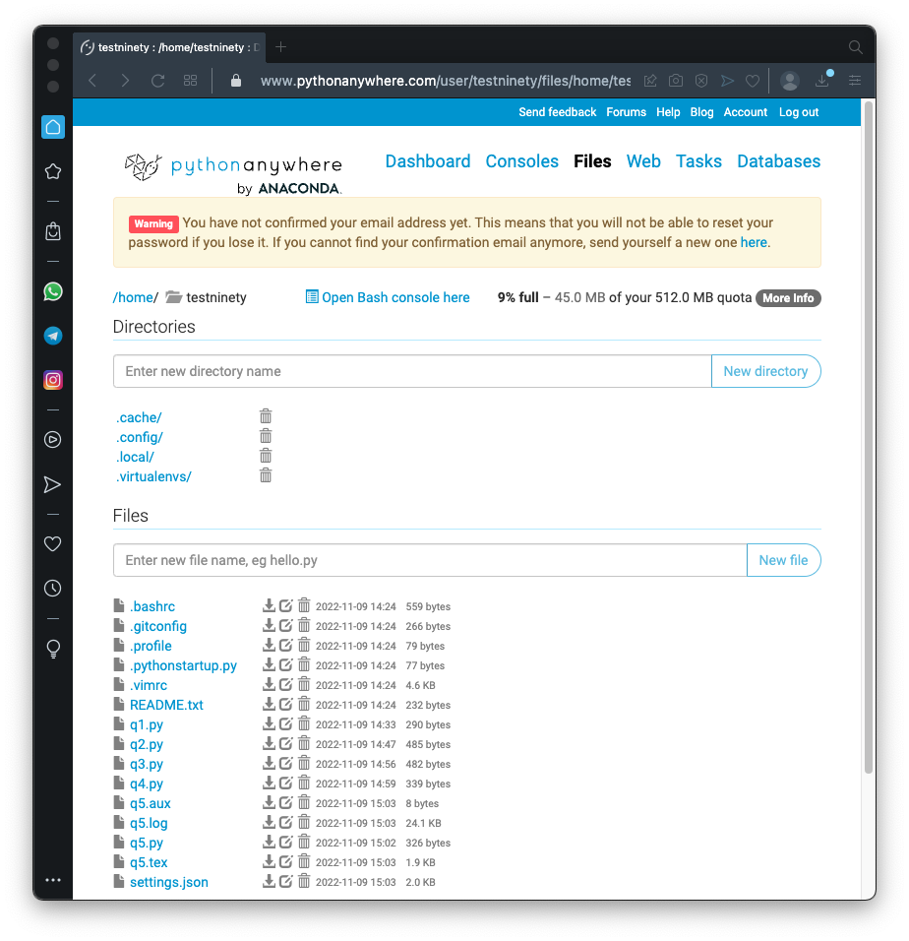Switch to the Web tab

click(643, 161)
